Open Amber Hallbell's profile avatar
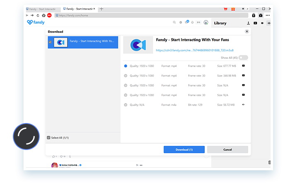Image resolution: width=283 pixels, height=186 pixels. pos(55,165)
